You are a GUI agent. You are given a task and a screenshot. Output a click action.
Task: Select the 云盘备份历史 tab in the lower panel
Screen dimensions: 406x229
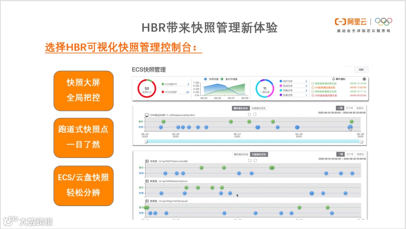pos(259,155)
